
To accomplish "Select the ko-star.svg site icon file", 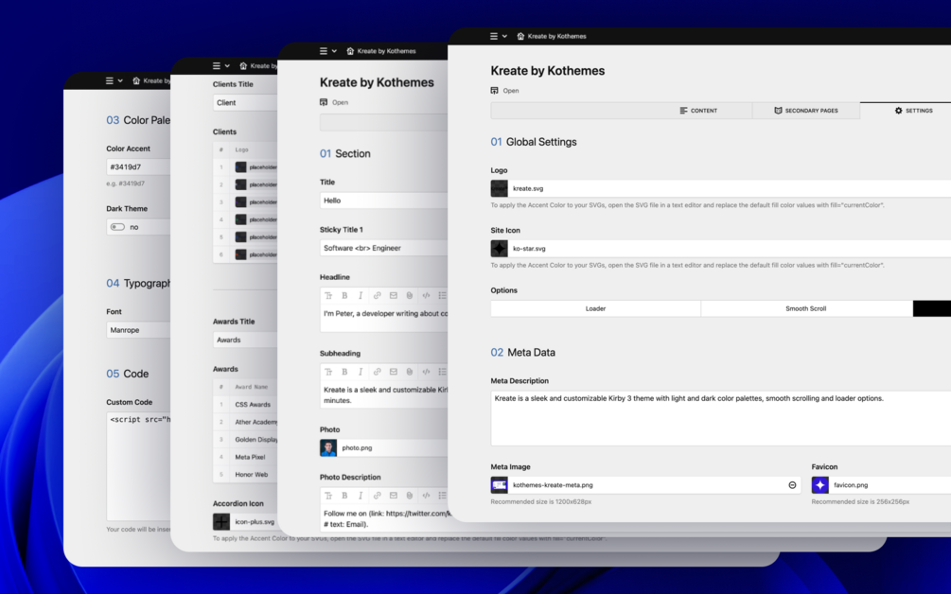I will click(x=720, y=249).
